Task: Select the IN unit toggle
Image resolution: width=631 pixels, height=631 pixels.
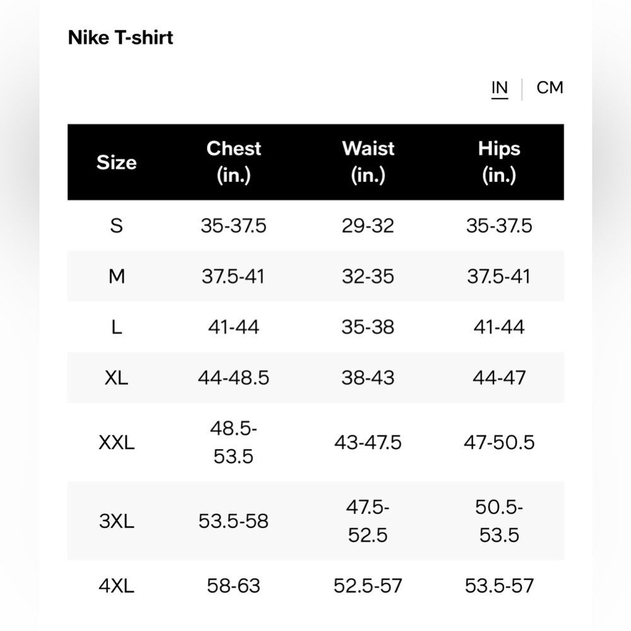Action: pos(499,88)
